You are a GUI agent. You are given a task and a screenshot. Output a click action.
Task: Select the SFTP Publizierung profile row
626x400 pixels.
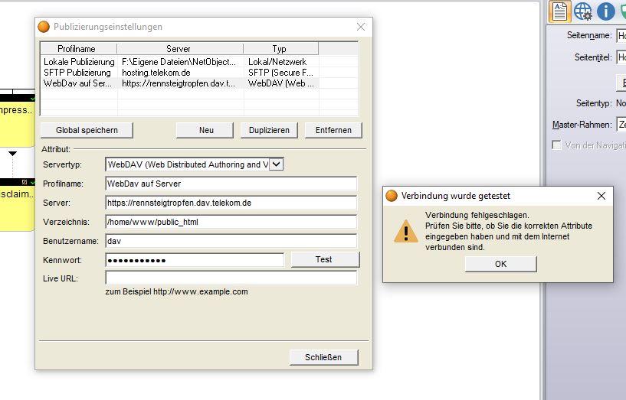click(x=79, y=72)
